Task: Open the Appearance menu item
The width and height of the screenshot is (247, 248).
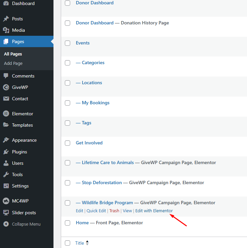Action: [x=24, y=140]
